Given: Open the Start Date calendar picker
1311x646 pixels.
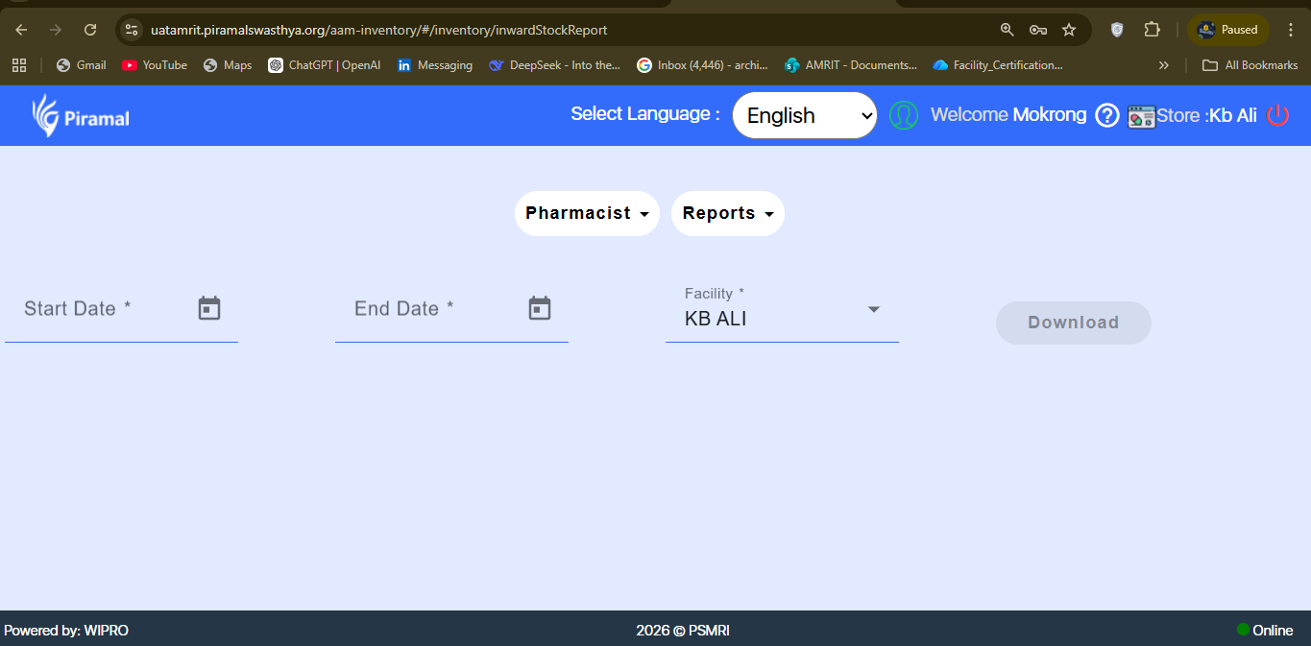Looking at the screenshot, I should pyautogui.click(x=209, y=308).
